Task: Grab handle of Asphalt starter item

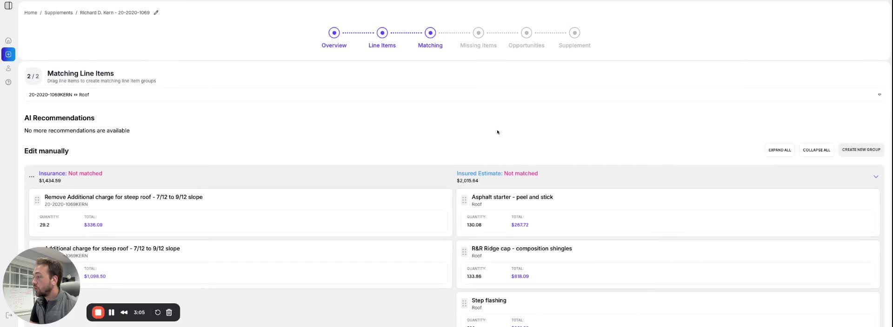Action: (x=464, y=200)
